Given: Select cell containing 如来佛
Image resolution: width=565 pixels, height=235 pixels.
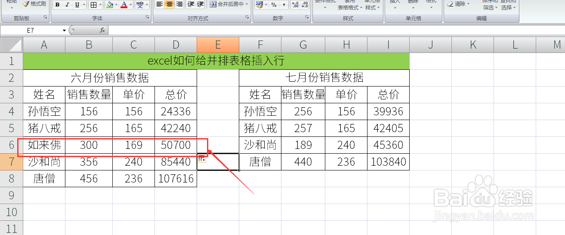Looking at the screenshot, I should 44,145.
